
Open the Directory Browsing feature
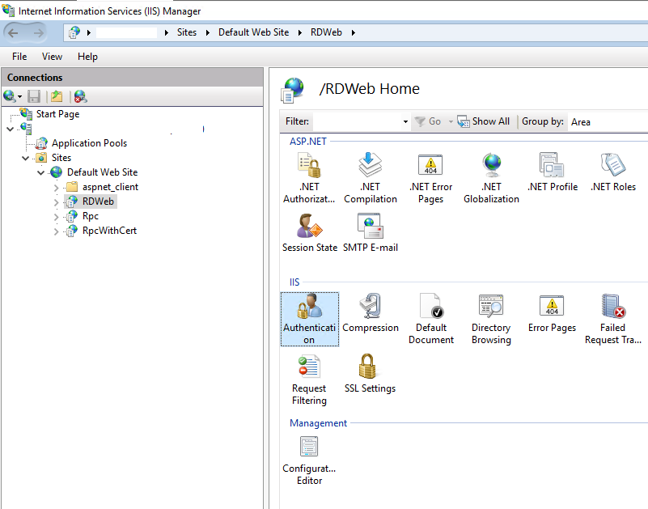491,319
